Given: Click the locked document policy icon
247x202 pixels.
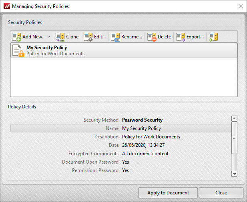Looking at the screenshot, I should pyautogui.click(x=18, y=50).
